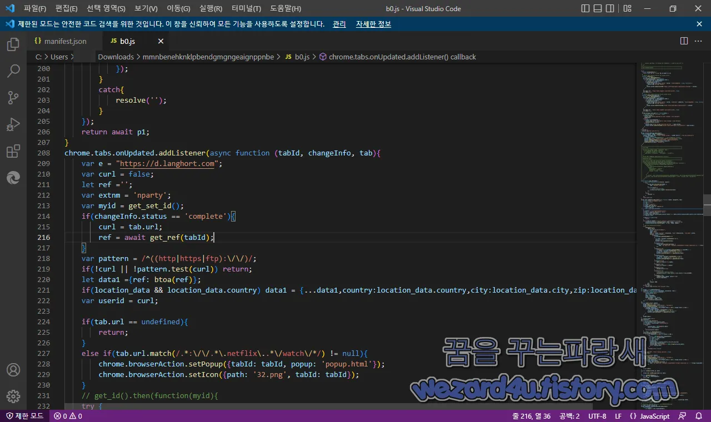Open the Run and Debug view
The width and height of the screenshot is (711, 422).
tap(13, 124)
